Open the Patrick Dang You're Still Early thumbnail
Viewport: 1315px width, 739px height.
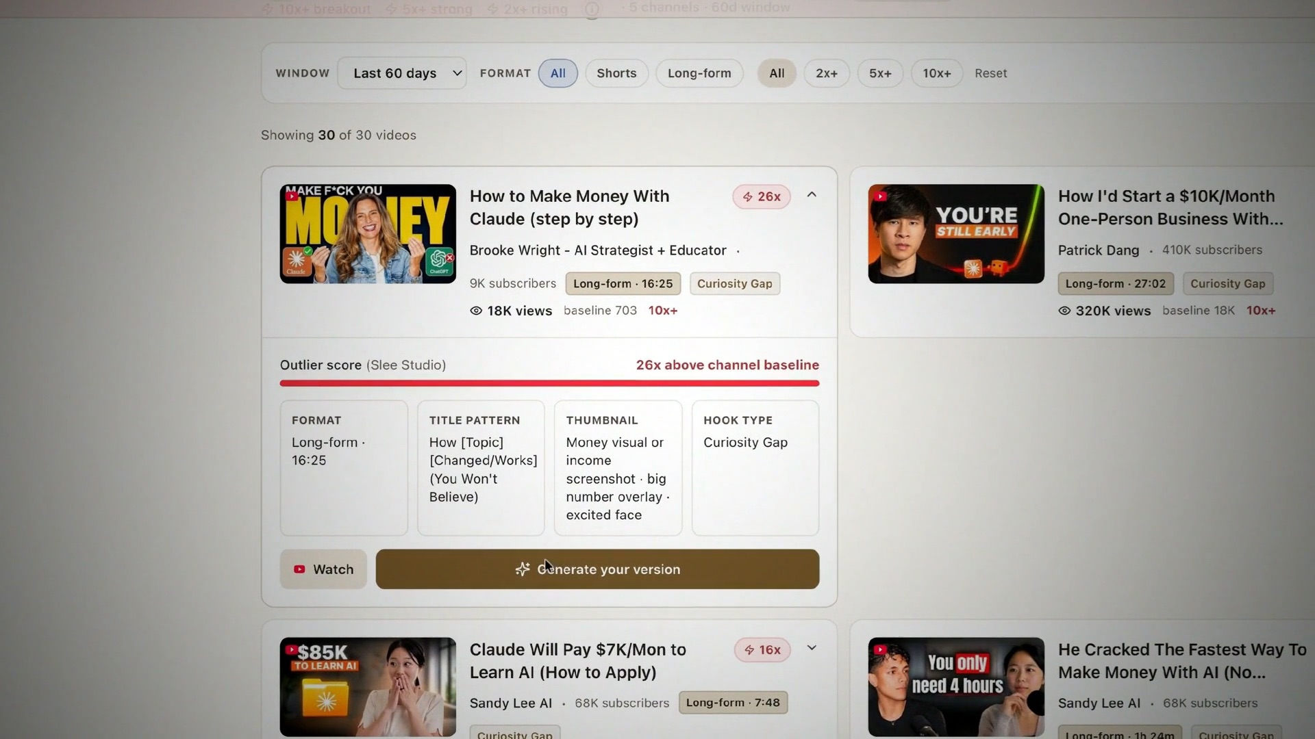[x=956, y=233]
